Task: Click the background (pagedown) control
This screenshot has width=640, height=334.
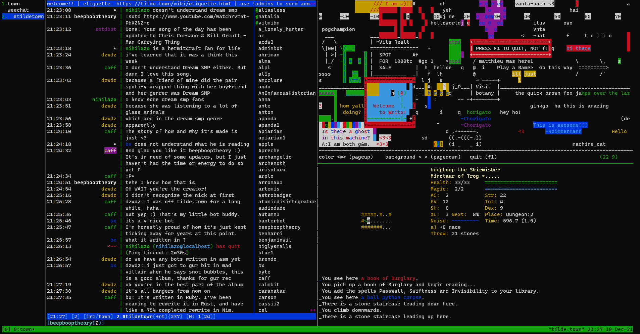Action: coord(423,157)
